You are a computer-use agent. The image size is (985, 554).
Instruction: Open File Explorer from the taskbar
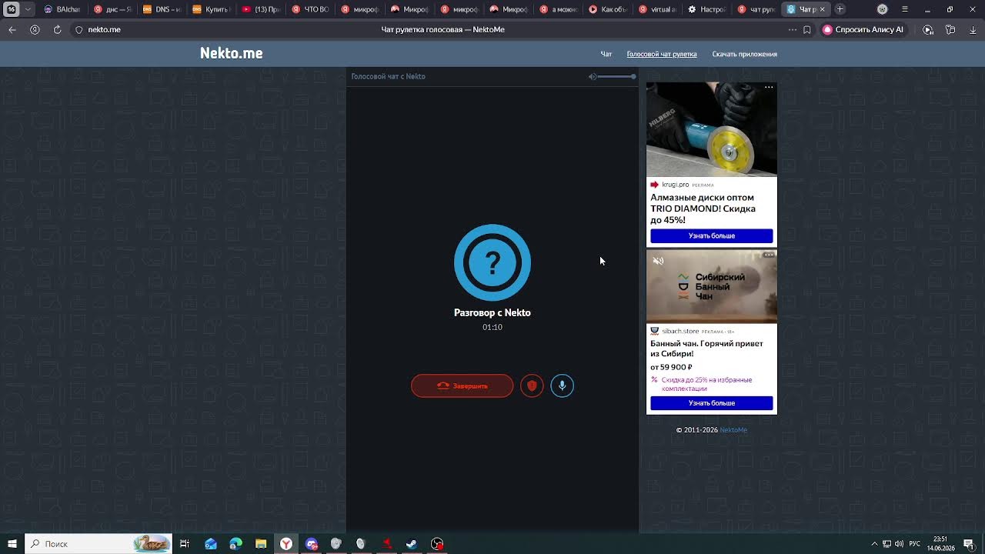(x=261, y=544)
